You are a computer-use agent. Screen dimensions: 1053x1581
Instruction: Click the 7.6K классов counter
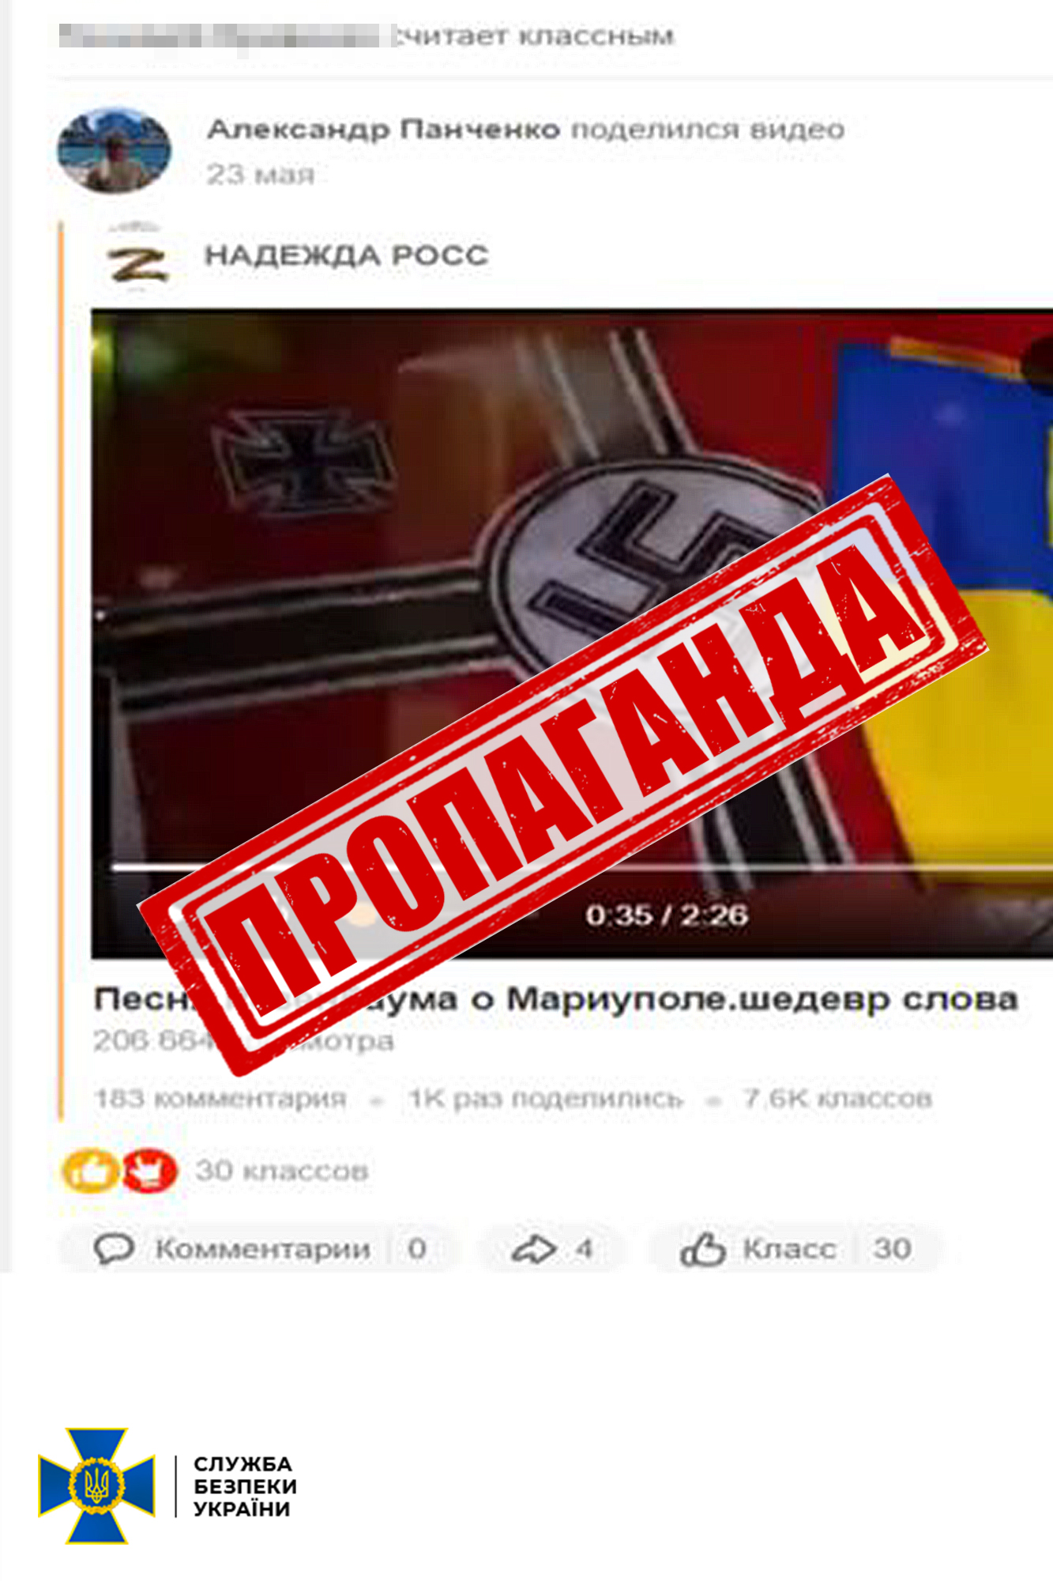(x=837, y=1098)
